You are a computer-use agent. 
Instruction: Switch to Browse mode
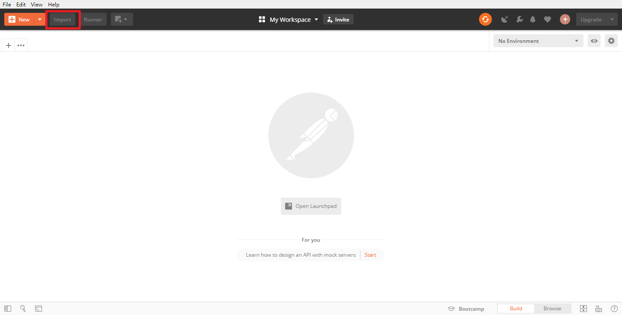(552, 309)
